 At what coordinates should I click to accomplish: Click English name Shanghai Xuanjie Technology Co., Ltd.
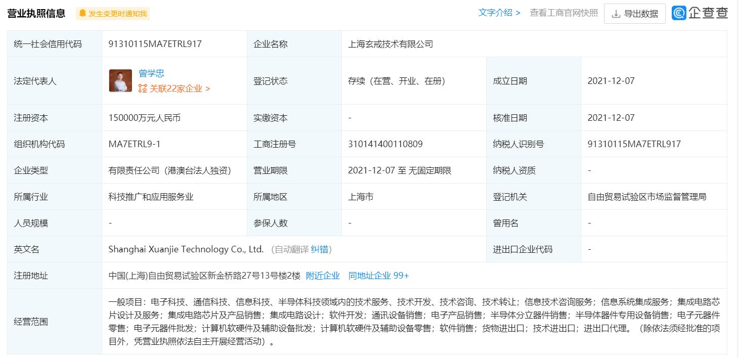click(x=186, y=249)
